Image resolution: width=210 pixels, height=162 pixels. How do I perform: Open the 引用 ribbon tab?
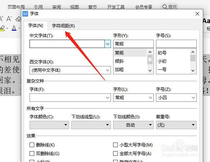(39, 7)
